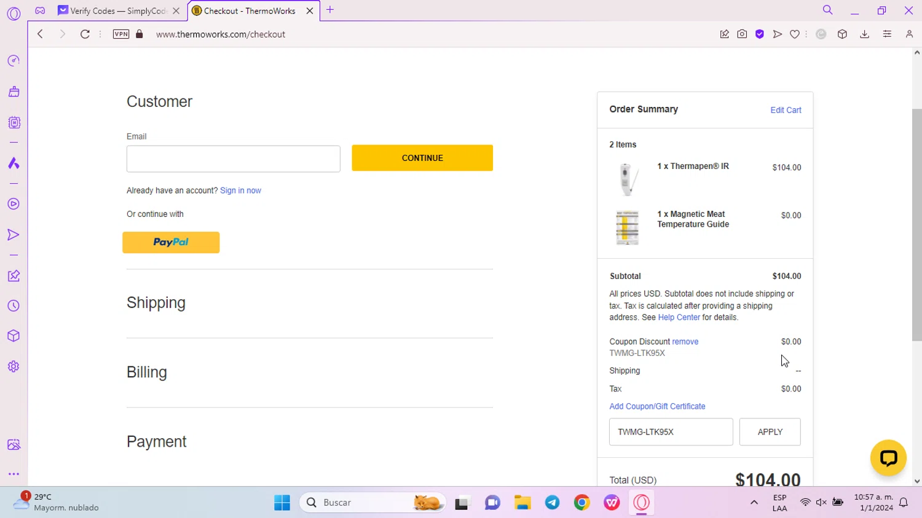The image size is (922, 518).
Task: Open a new tab with plus button
Action: click(330, 10)
